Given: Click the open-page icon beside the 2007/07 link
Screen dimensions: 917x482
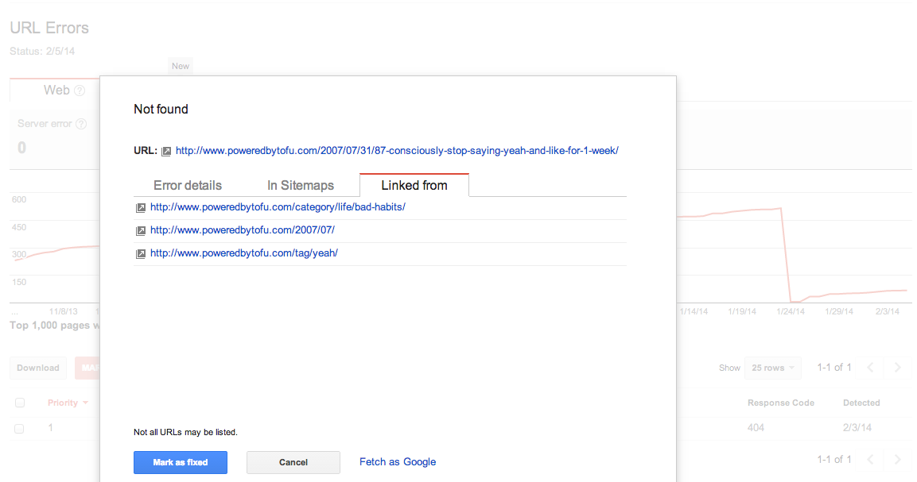Looking at the screenshot, I should [x=141, y=230].
